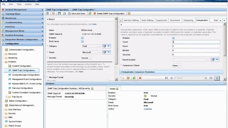The width and height of the screenshot is (228, 128).
Task: Collapse the Deduplication Comparison Parameters section
Action: pyautogui.click(x=121, y=72)
